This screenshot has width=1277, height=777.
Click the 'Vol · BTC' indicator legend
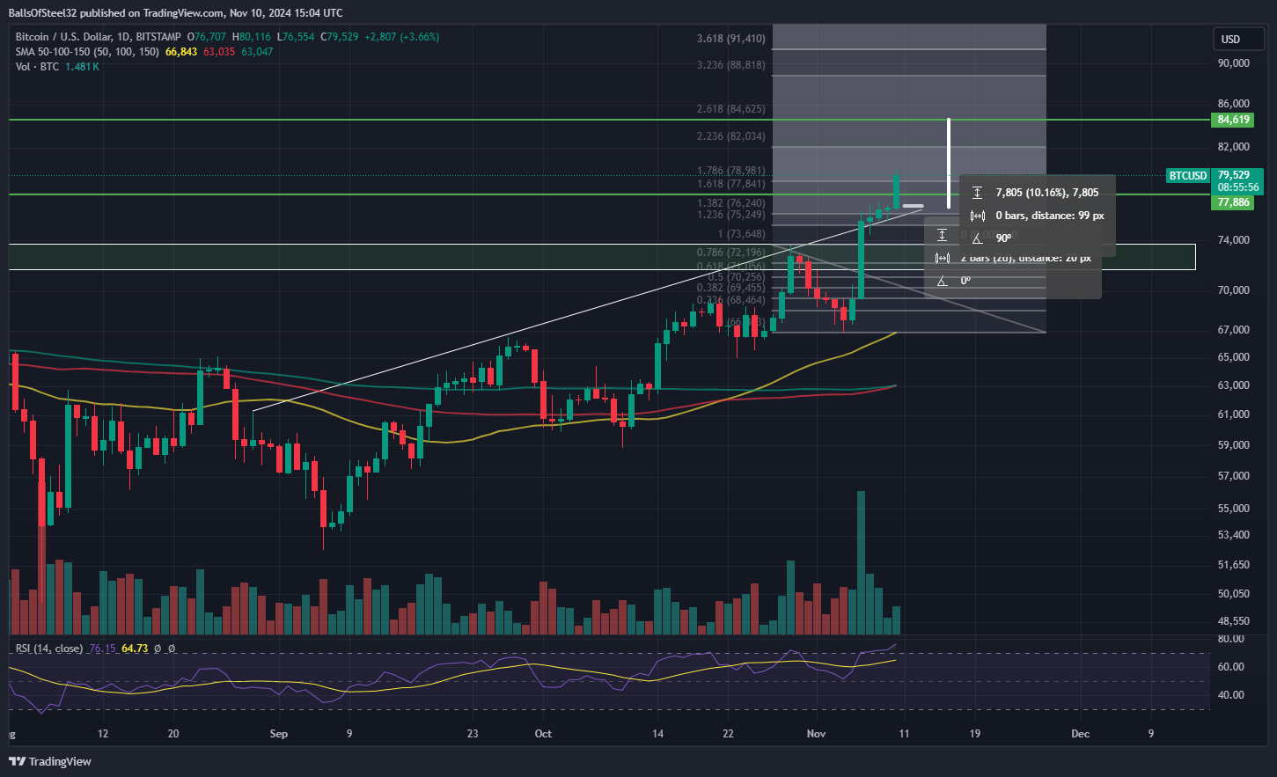[x=37, y=67]
